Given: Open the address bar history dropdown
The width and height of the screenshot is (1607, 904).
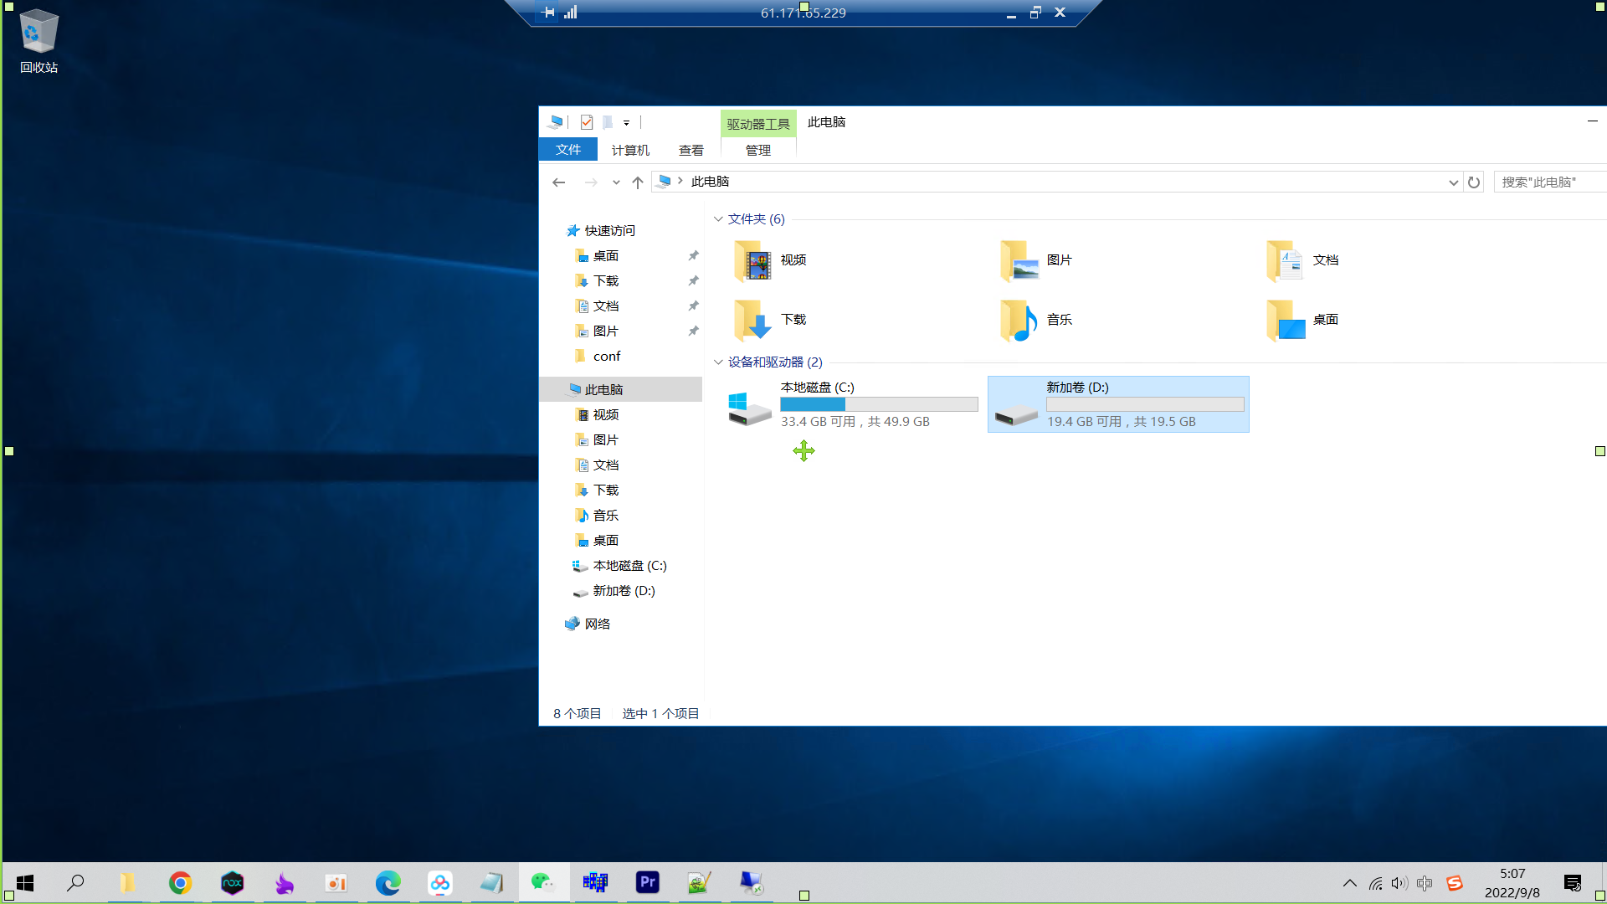Looking at the screenshot, I should coord(1454,182).
